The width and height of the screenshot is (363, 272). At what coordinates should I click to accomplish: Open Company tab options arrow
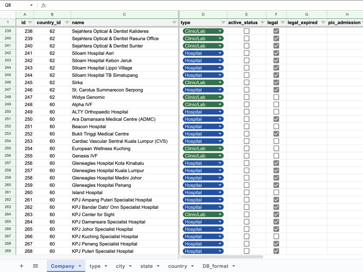80,266
